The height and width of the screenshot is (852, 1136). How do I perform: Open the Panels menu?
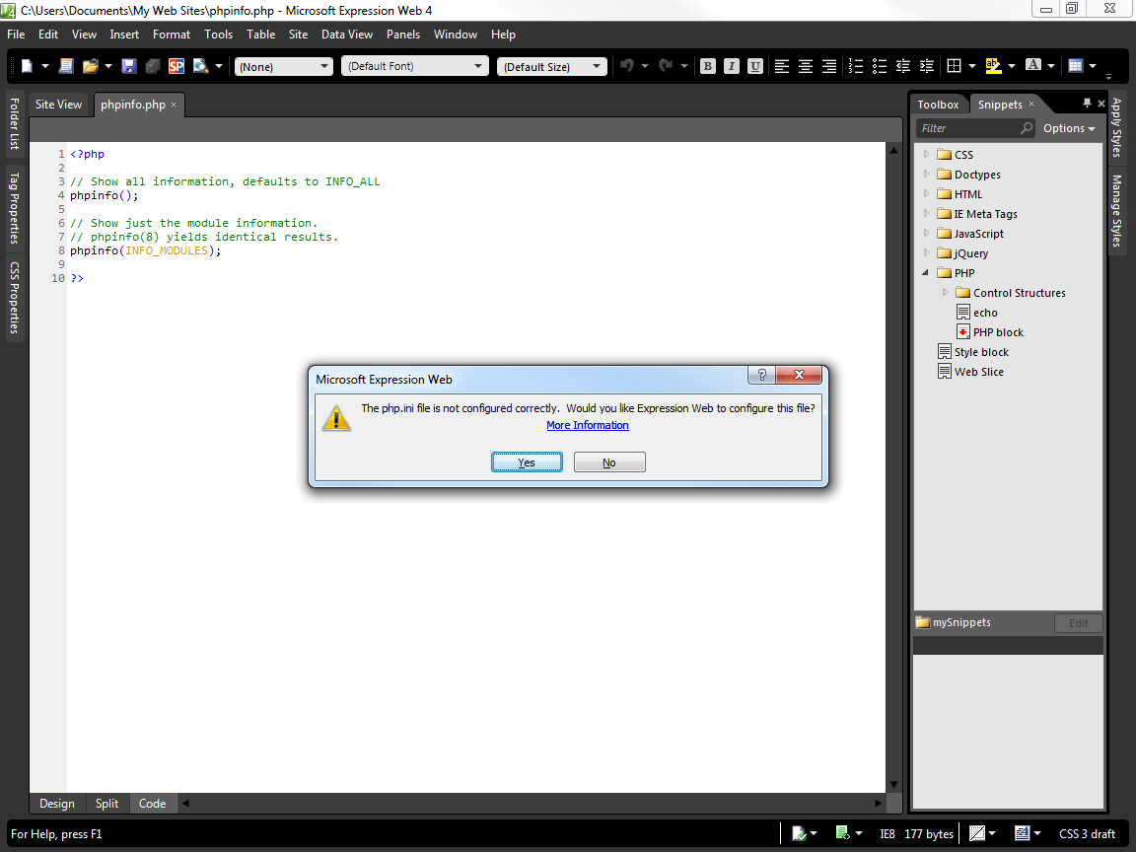(x=402, y=35)
